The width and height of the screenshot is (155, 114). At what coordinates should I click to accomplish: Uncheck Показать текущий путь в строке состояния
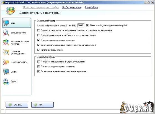[38, 62]
